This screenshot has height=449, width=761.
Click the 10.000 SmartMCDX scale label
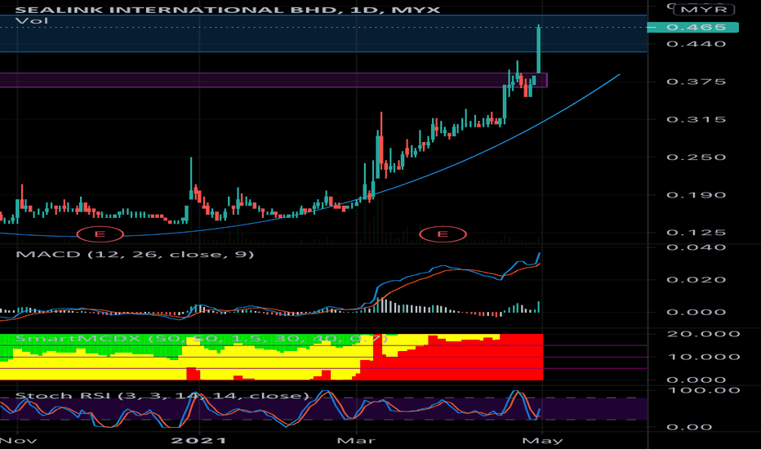pos(703,358)
